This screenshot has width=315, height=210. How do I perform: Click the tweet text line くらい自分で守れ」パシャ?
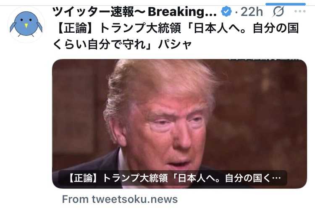[122, 44]
